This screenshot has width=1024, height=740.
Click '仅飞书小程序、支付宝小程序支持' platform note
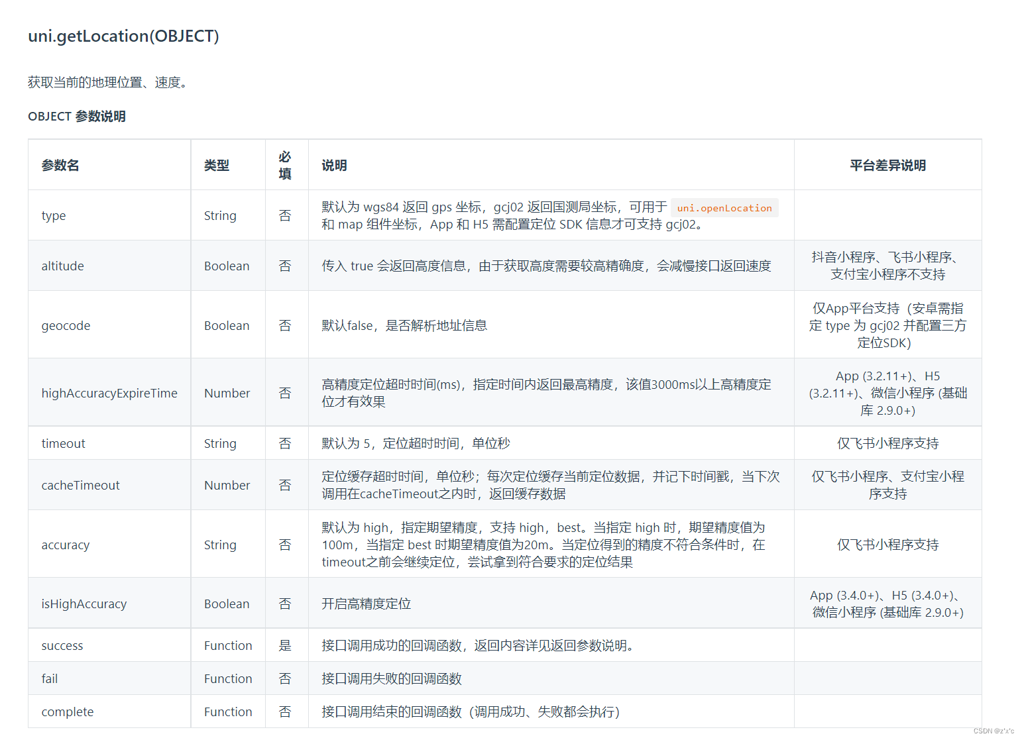pyautogui.click(x=887, y=485)
